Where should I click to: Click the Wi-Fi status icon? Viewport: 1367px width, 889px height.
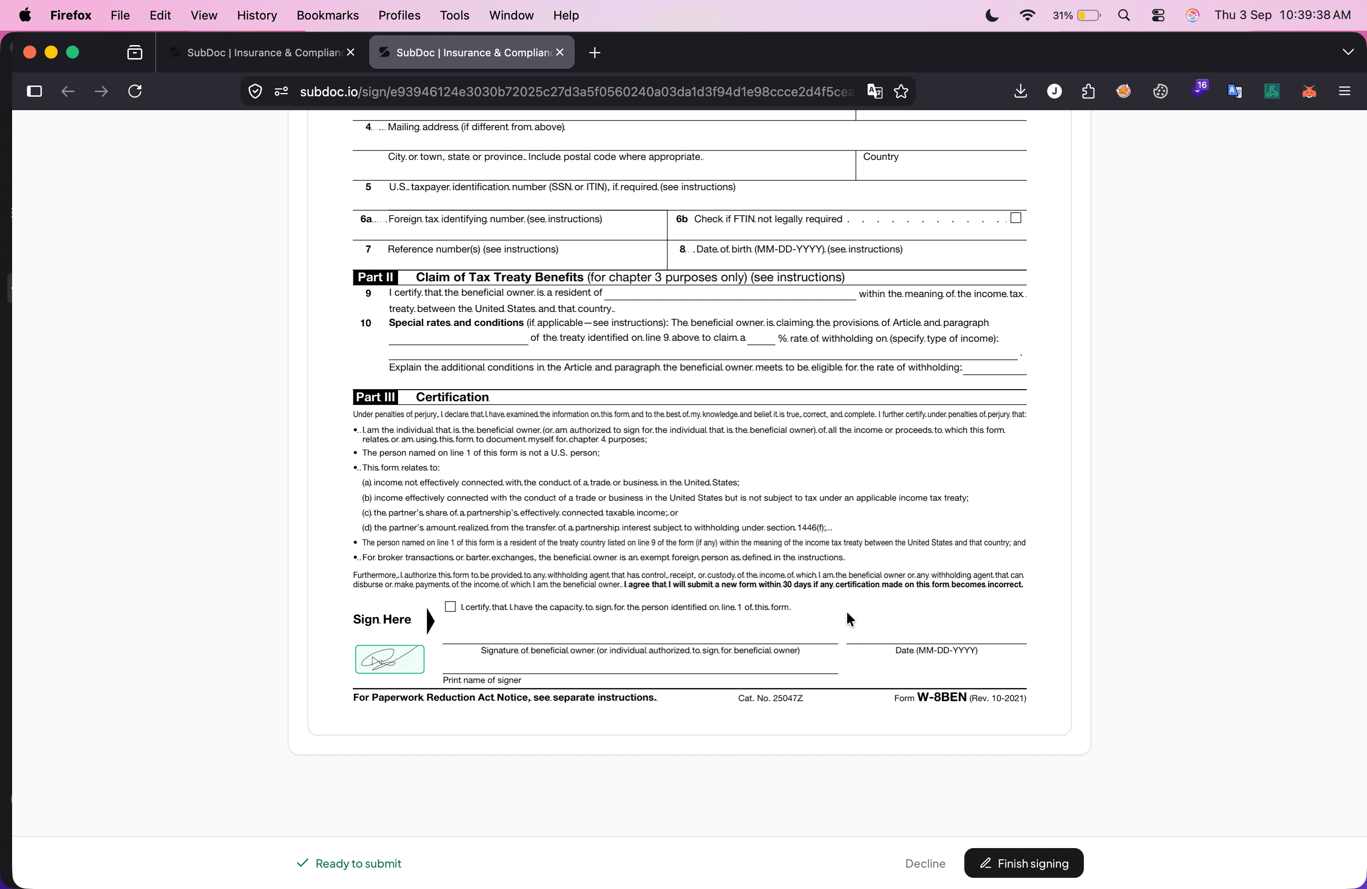(1027, 15)
